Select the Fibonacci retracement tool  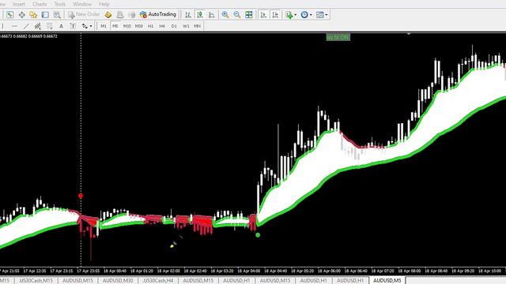click(49, 26)
